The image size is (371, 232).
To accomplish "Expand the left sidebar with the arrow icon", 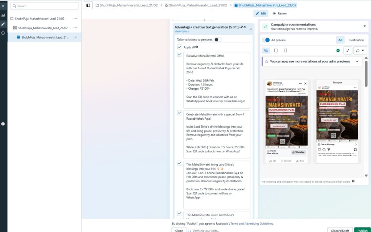I will pos(3,124).
